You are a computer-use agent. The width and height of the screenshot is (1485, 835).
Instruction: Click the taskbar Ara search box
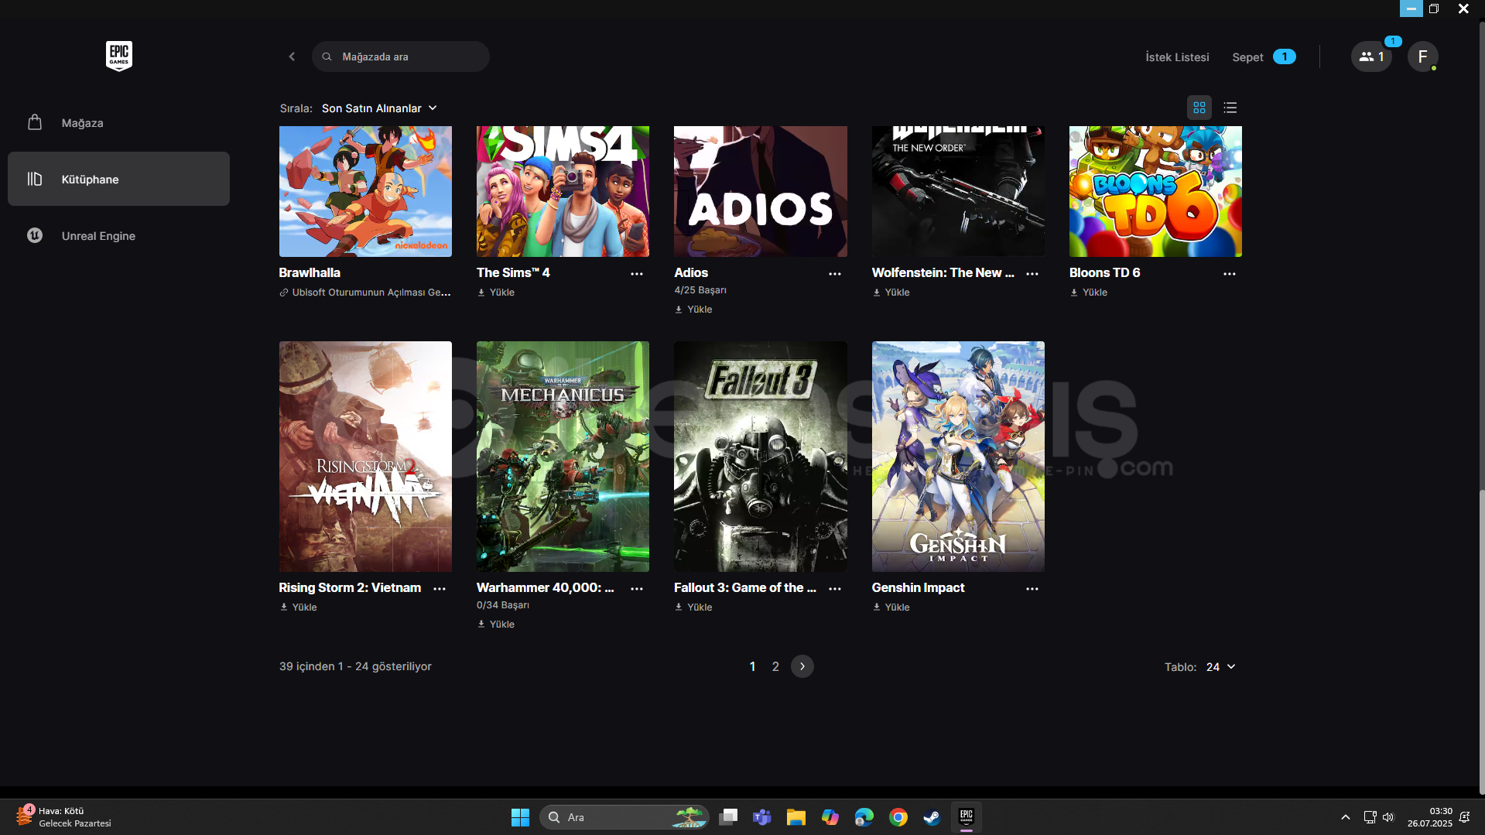[624, 817]
